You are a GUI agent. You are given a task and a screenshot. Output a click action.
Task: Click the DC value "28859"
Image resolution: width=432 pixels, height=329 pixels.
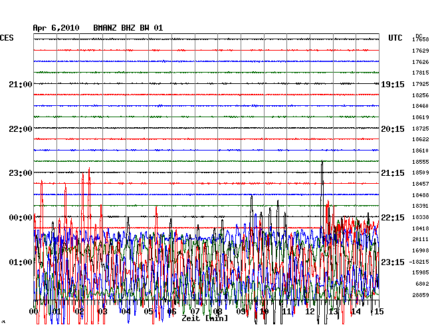(421, 295)
